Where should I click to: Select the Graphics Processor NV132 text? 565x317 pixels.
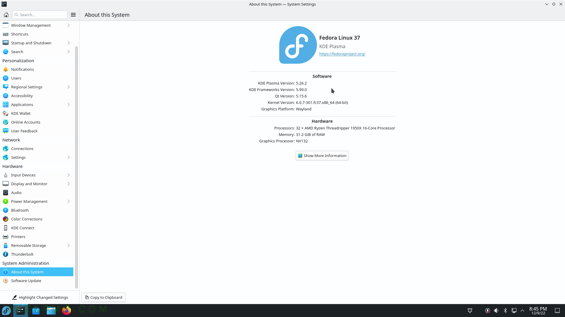coord(302,141)
